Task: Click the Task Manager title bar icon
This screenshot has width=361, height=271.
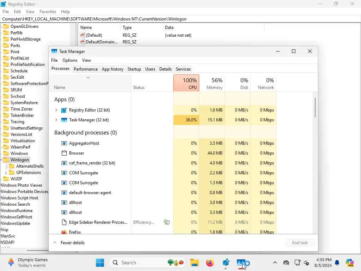Action: 54,52
